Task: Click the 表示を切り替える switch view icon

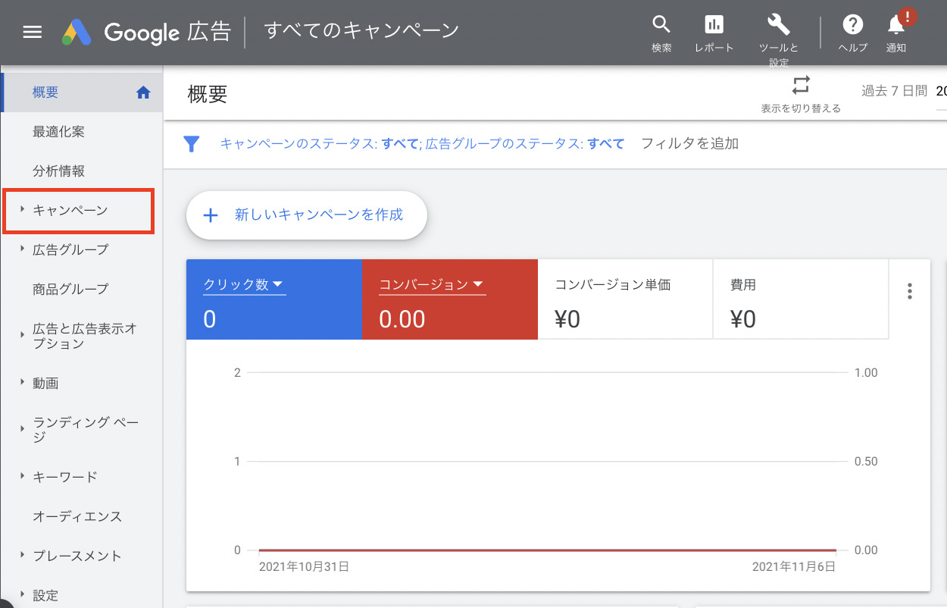Action: [801, 85]
